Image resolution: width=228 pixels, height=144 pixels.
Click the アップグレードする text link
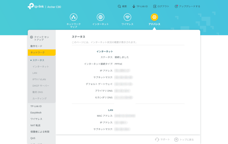(190, 6)
